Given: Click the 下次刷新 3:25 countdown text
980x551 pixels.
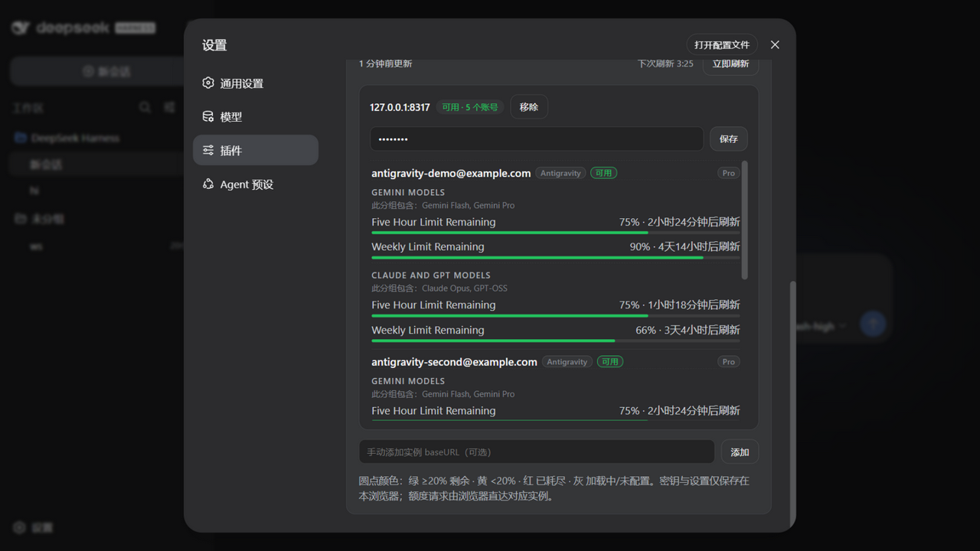Looking at the screenshot, I should pyautogui.click(x=665, y=64).
